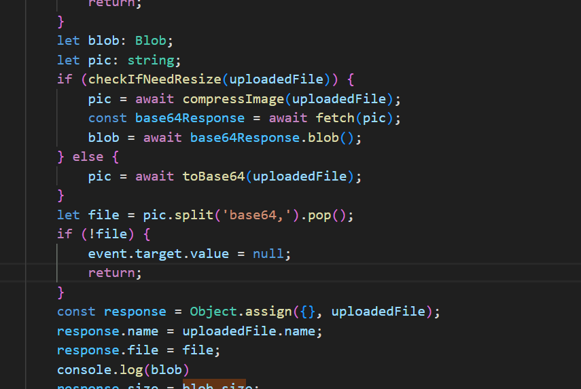
Task: Place cursor on the else keyword
Action: click(88, 157)
